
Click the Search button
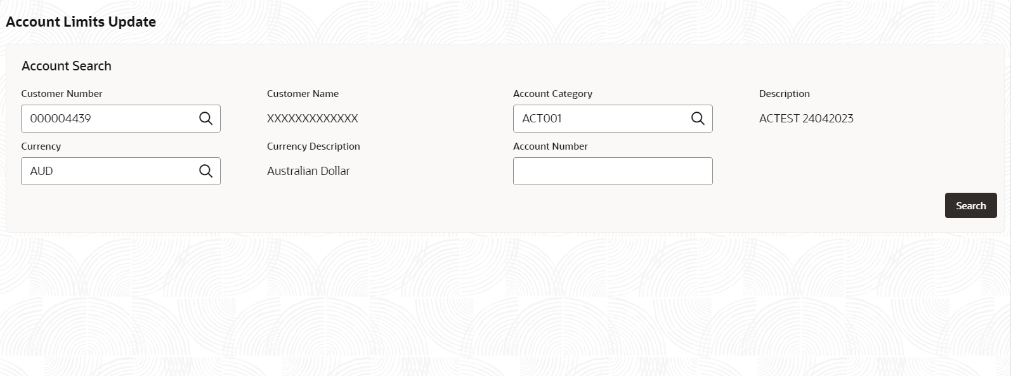(x=970, y=205)
